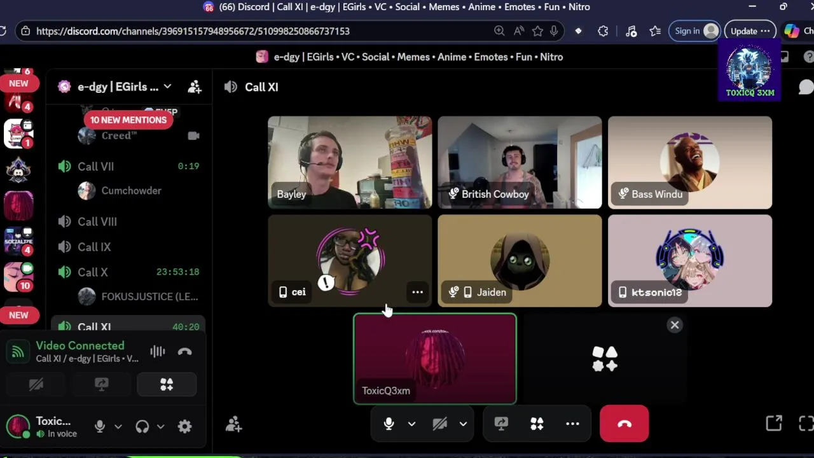This screenshot has height=458, width=814.
Task: Open activities button in voice panel
Action: [x=167, y=384]
